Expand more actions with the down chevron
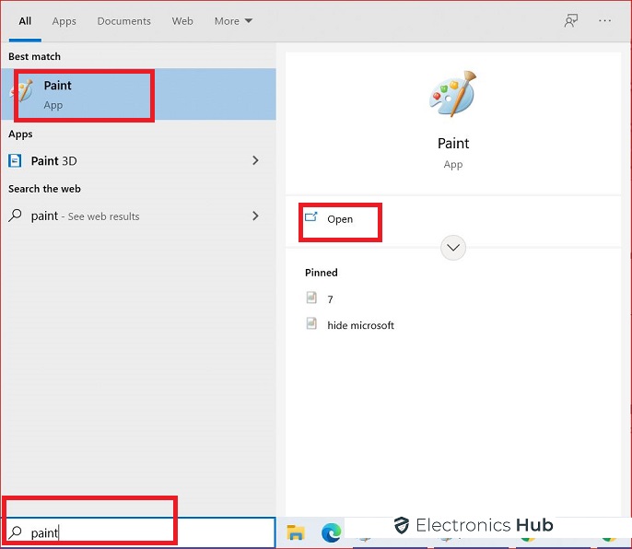The width and height of the screenshot is (632, 549). pos(453,248)
